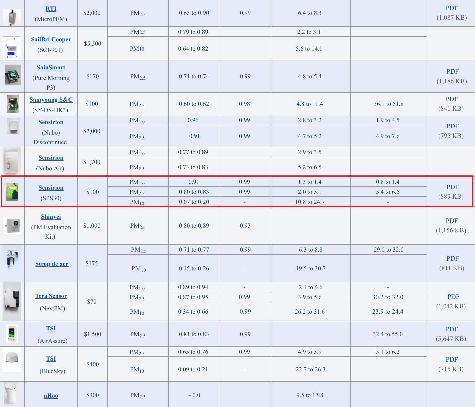Click the Sensirion Nubo Air thumbnail
This screenshot has width=475, height=407.
pyautogui.click(x=12, y=161)
